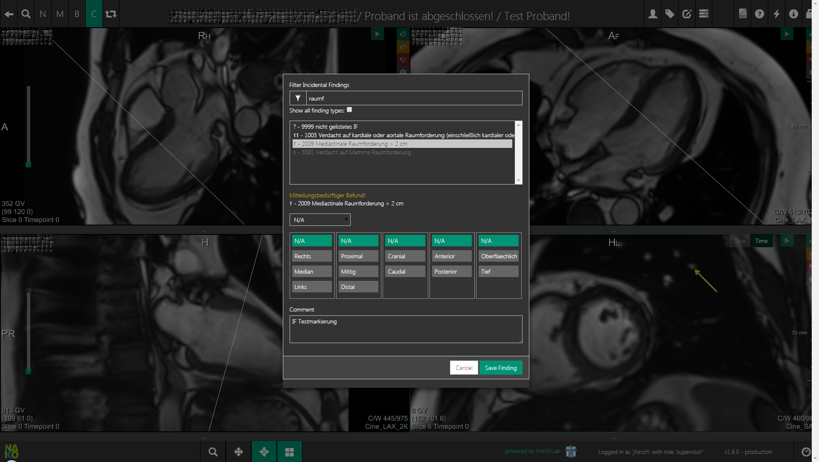Click the magnifier search icon in top toolbar
This screenshot has width=819, height=462.
[x=26, y=14]
